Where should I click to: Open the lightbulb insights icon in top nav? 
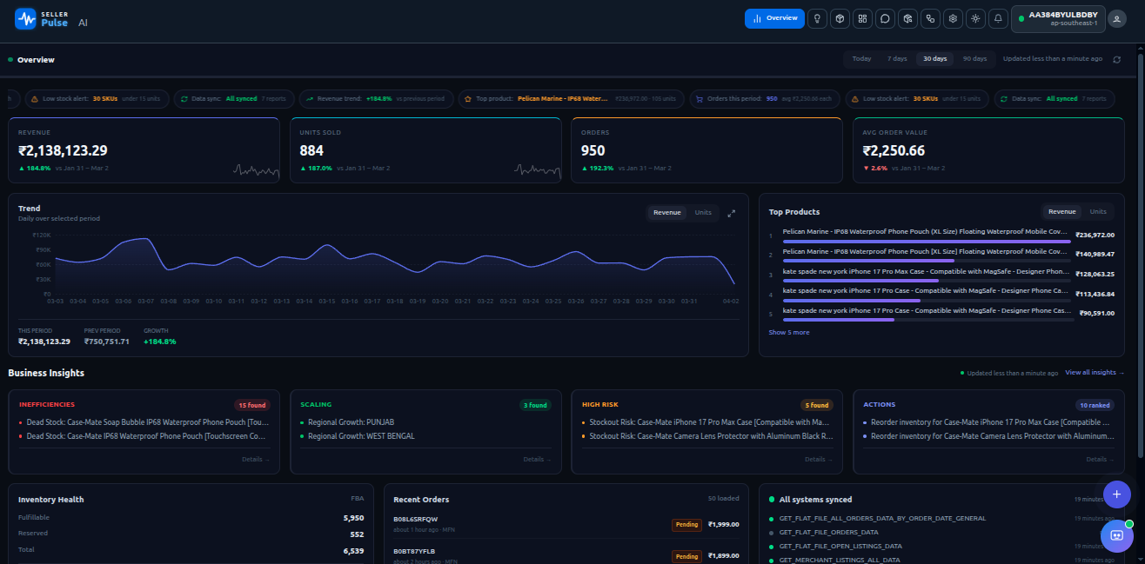click(x=817, y=18)
